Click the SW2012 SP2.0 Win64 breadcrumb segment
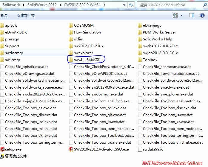The image size is (208, 167). point(82,5)
